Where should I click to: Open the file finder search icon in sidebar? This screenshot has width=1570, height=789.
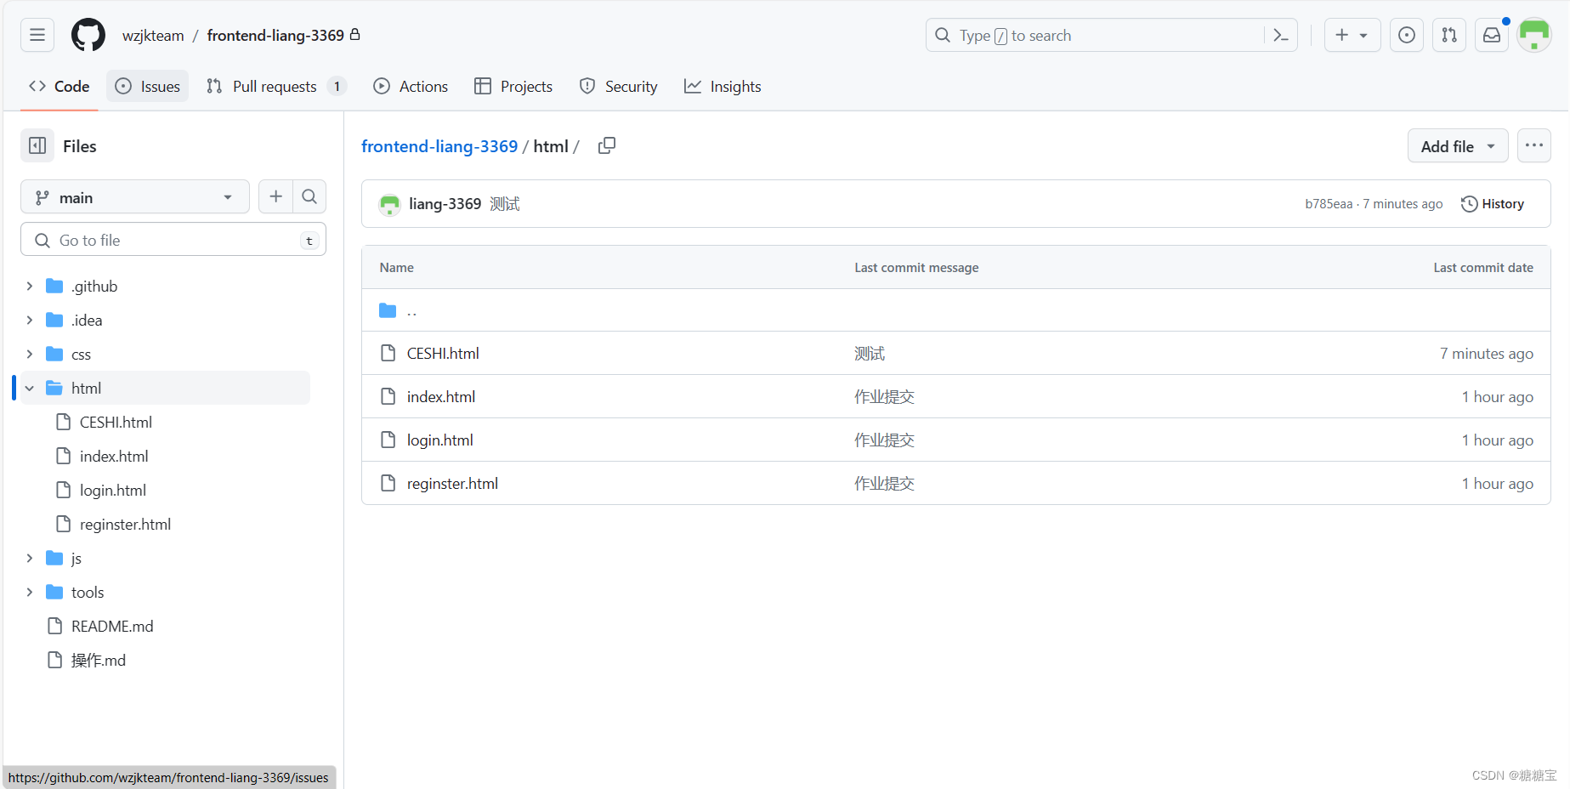point(309,196)
